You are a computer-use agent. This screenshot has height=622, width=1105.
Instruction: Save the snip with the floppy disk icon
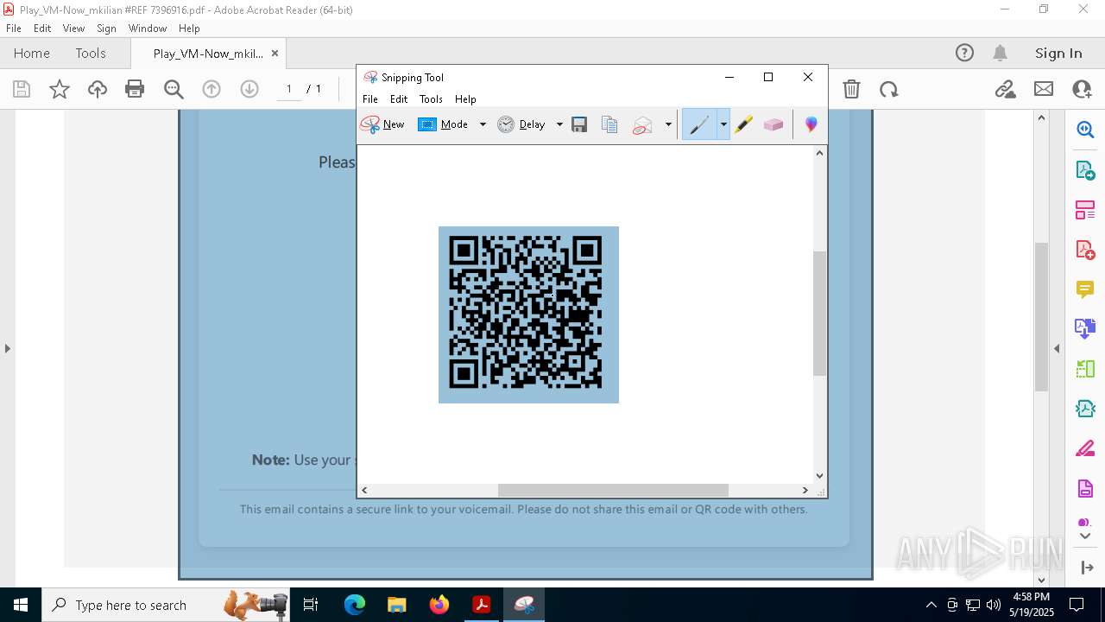(579, 124)
